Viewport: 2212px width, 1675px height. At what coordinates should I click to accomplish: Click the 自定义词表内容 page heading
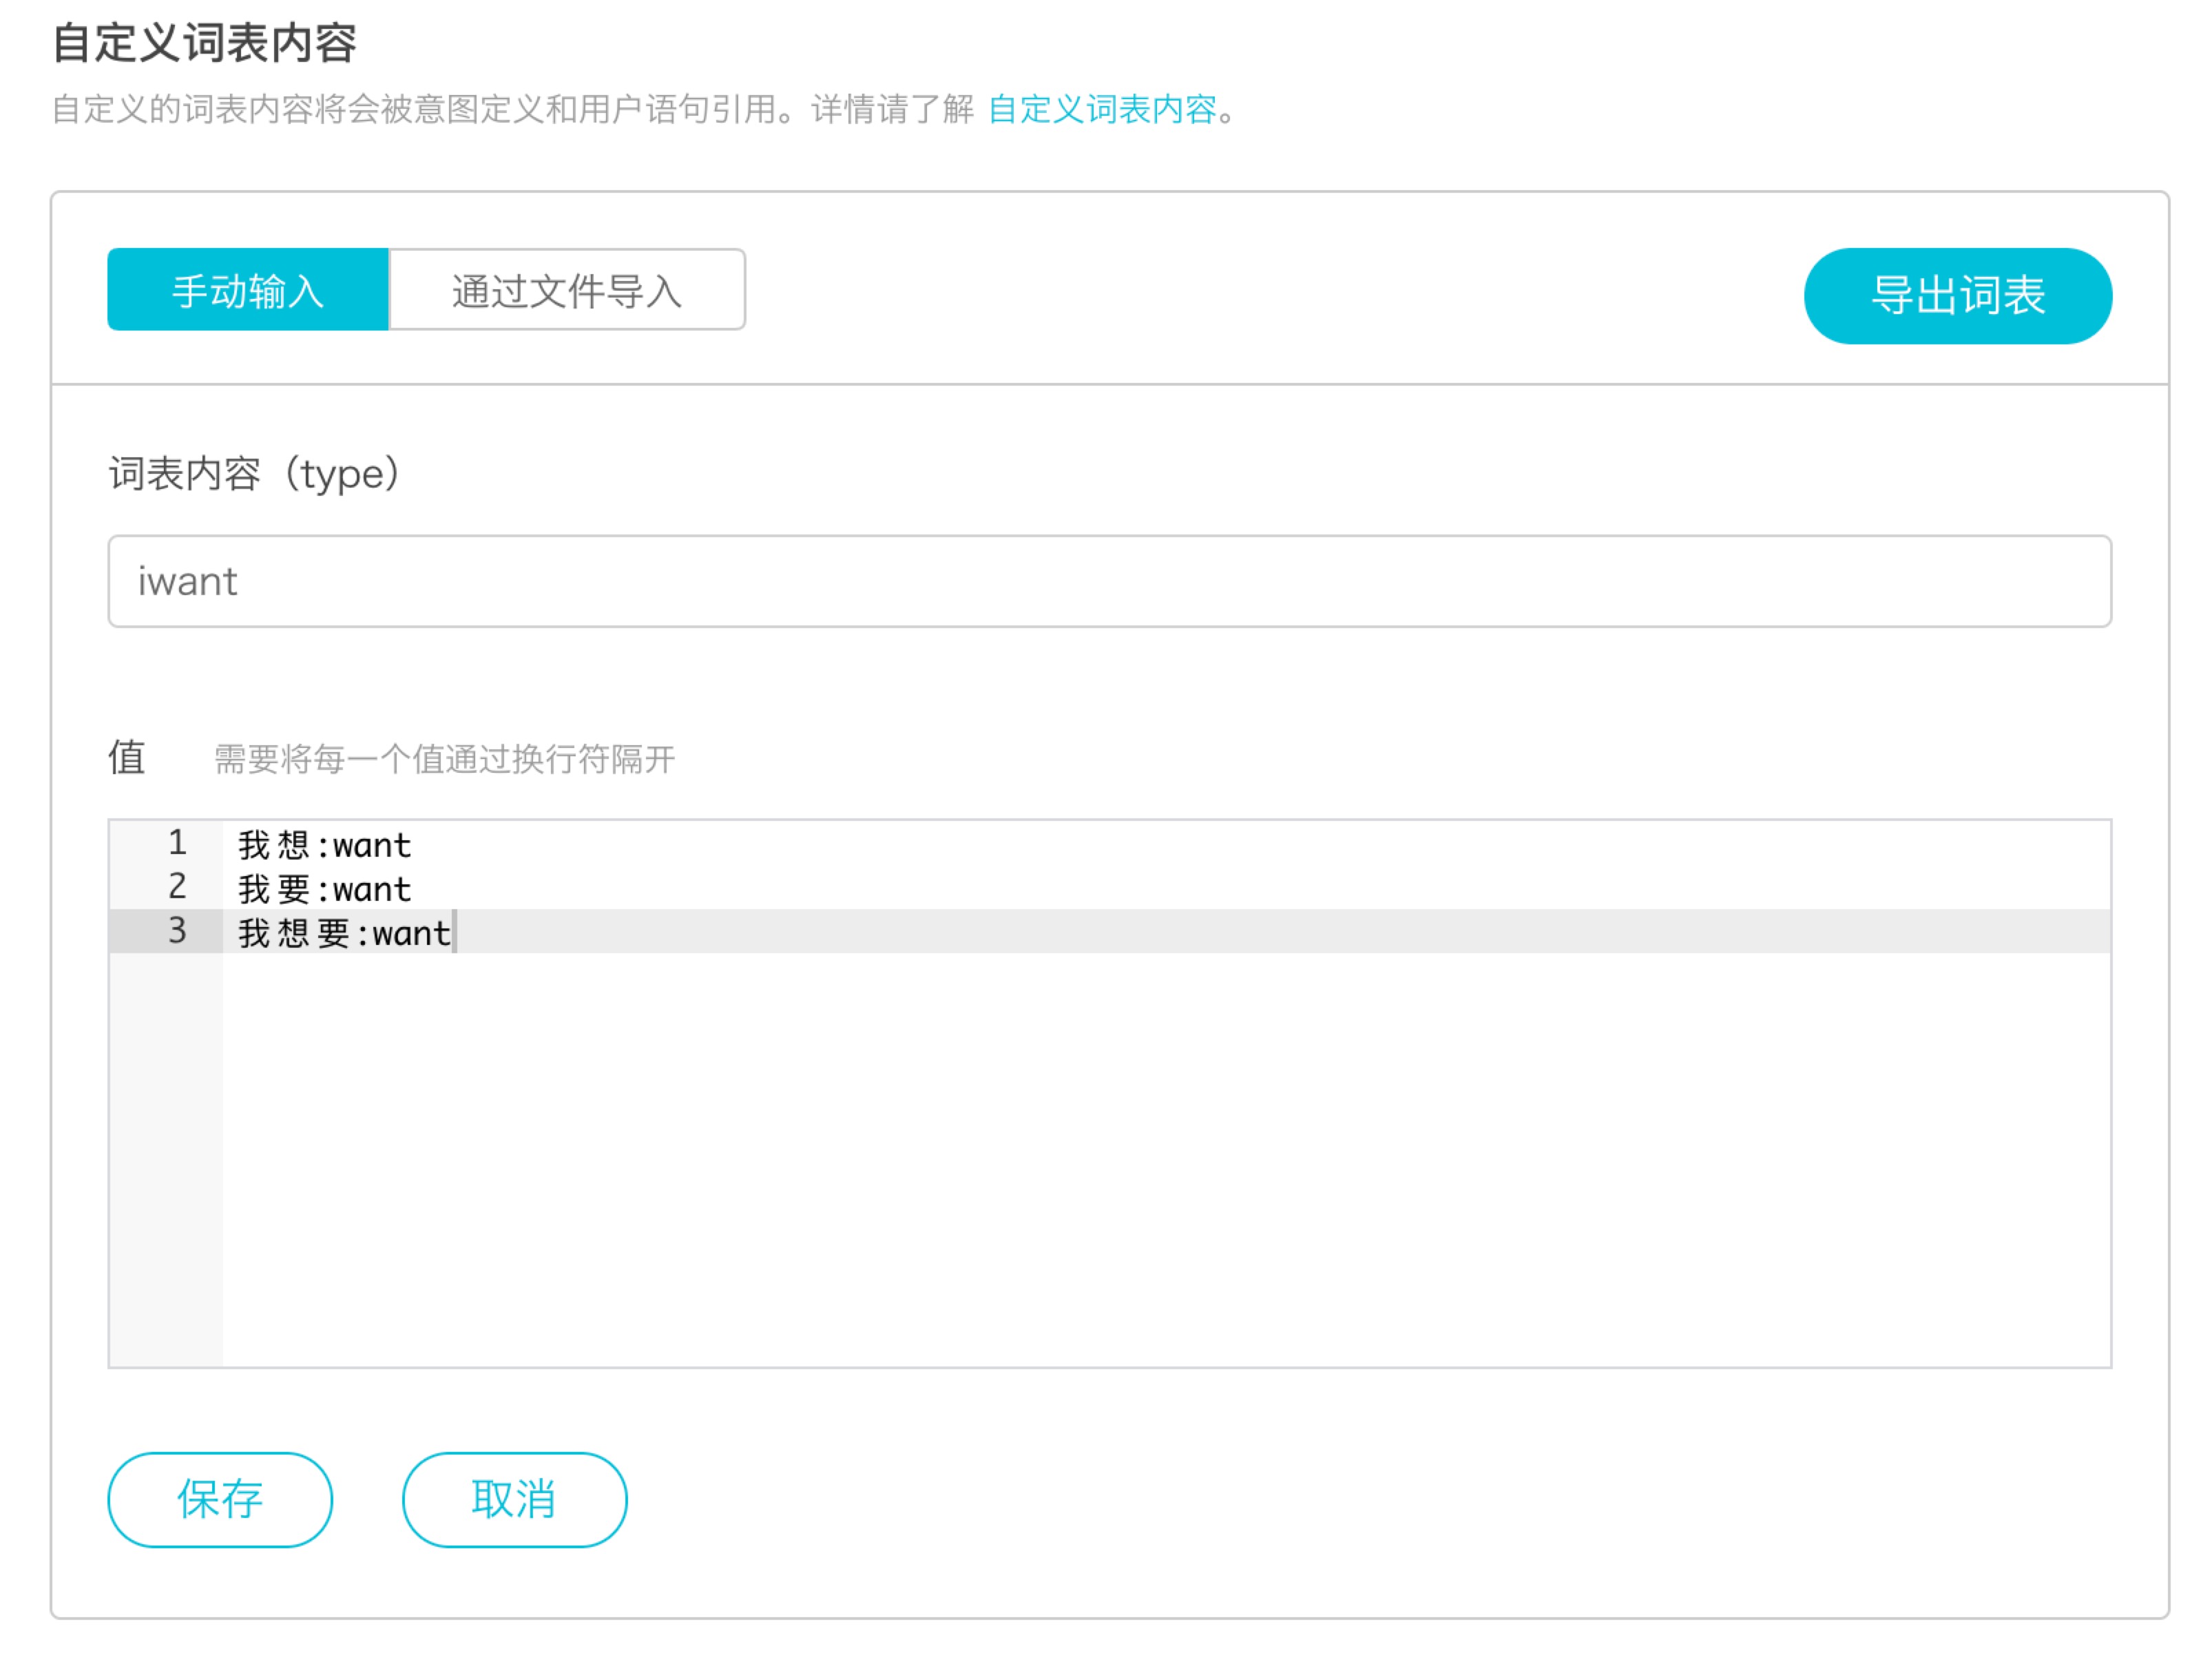pyautogui.click(x=204, y=43)
